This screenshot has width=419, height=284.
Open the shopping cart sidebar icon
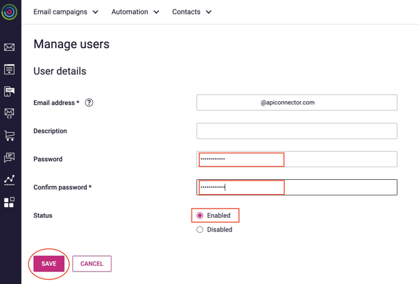9,135
